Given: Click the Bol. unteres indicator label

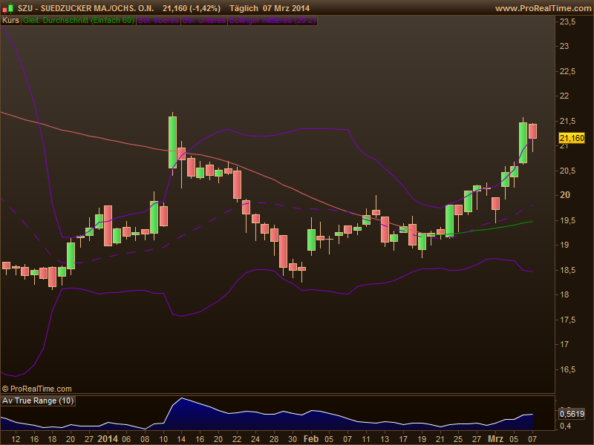Looking at the screenshot, I should (x=204, y=21).
